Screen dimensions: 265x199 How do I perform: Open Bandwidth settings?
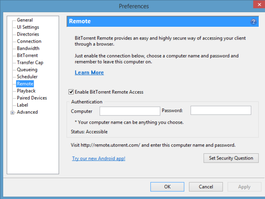(28, 48)
